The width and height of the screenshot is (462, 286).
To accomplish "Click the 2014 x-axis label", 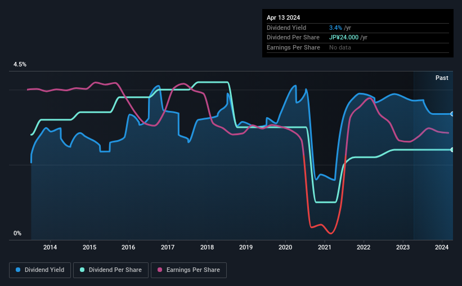I will click(x=50, y=247).
